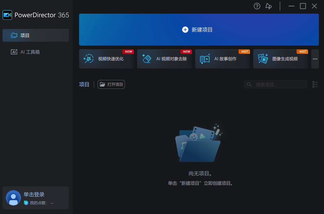Close the PowerDirector window
This screenshot has width=324, height=214.
[x=314, y=6]
